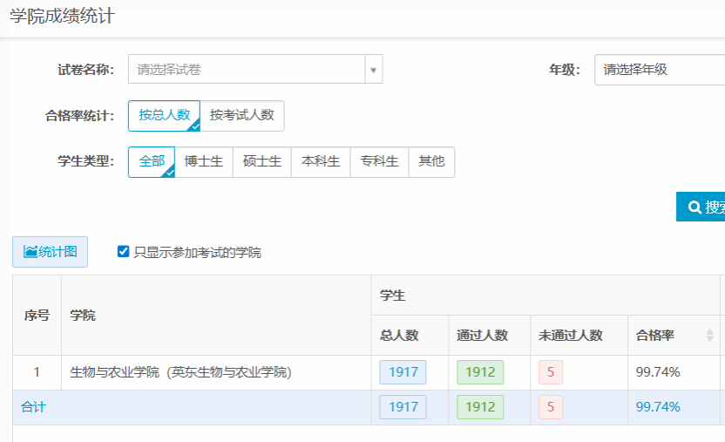Filter by 硕士生 student type
The width and height of the screenshot is (725, 442).
(261, 161)
